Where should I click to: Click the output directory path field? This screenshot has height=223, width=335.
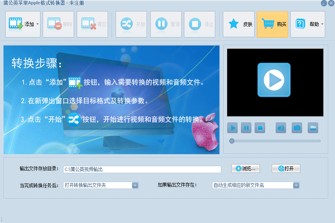142,169
